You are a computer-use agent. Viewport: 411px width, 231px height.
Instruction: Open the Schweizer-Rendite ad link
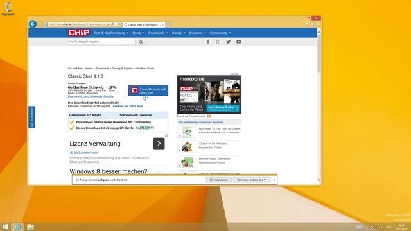coord(91,96)
